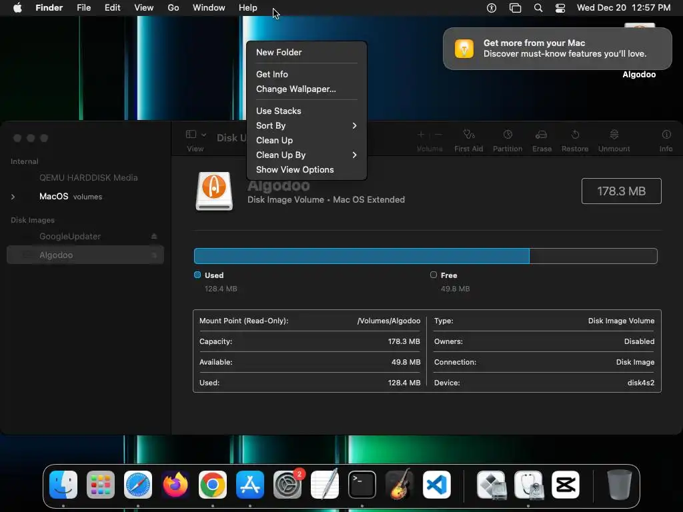Select Clean Up in the context menu
The image size is (683, 512).
(307, 140)
